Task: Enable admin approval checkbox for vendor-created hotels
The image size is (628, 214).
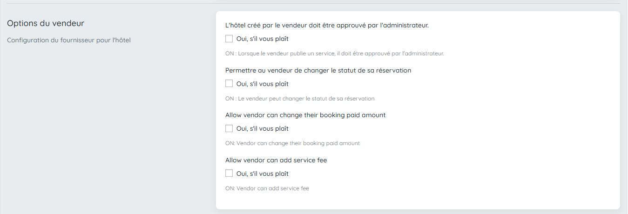Action: pyautogui.click(x=229, y=39)
